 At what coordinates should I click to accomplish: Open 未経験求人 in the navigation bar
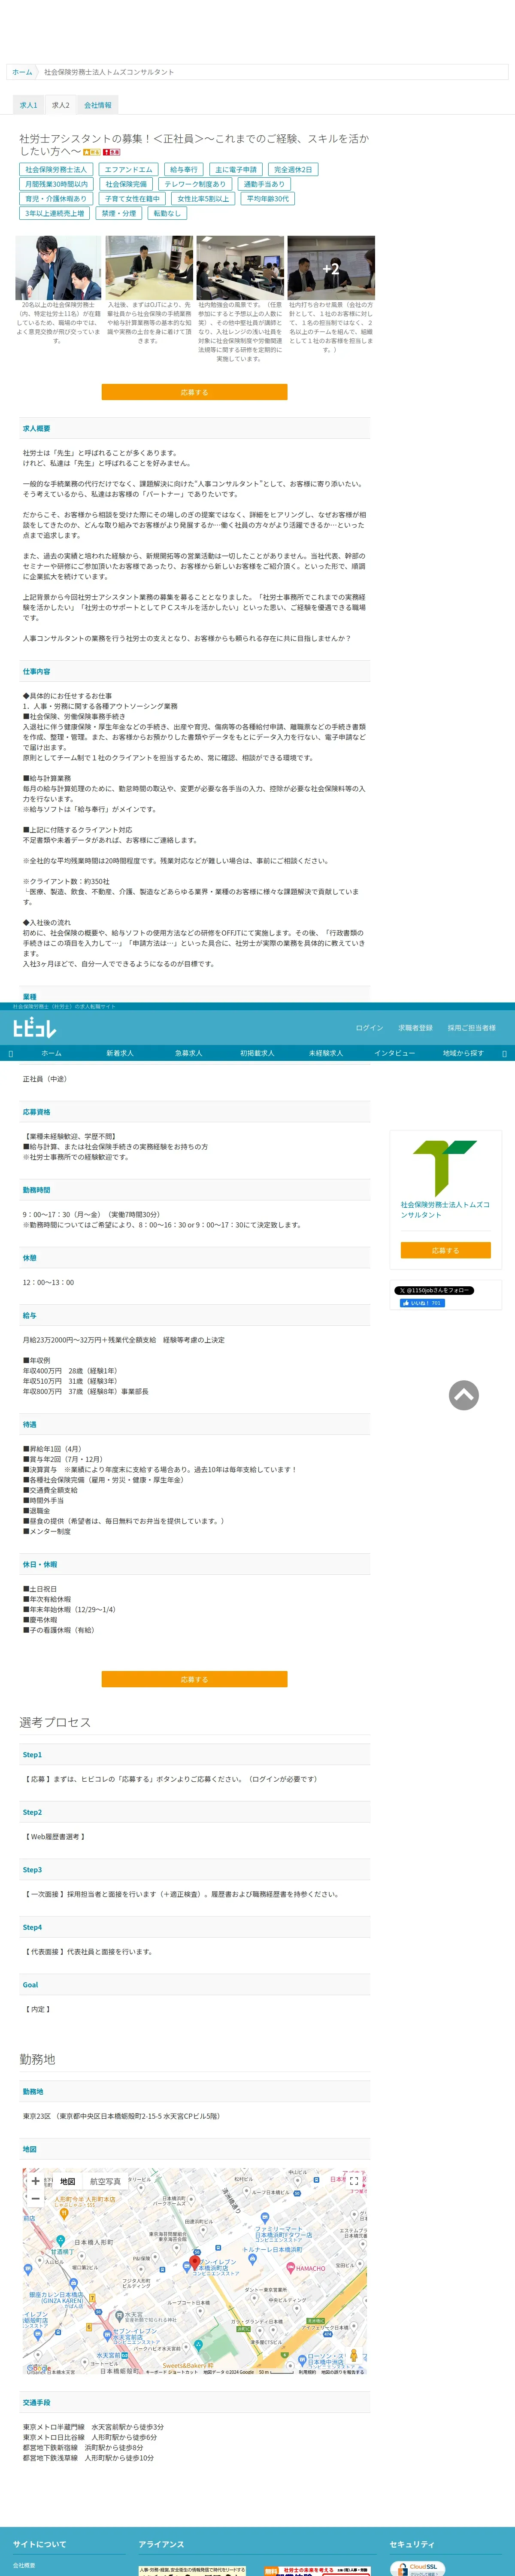[326, 1053]
